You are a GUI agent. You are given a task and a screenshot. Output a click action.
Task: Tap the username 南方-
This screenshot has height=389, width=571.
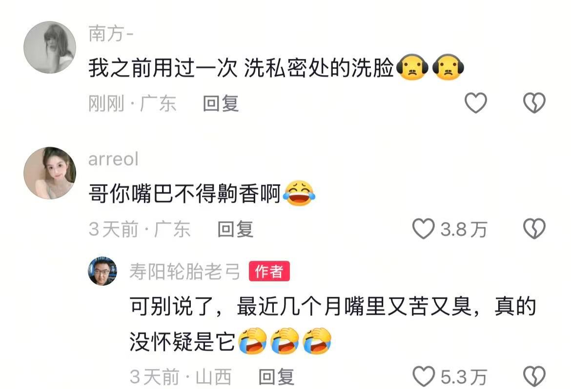(x=111, y=34)
